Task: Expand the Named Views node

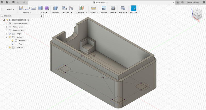Action: [x=6, y=27]
